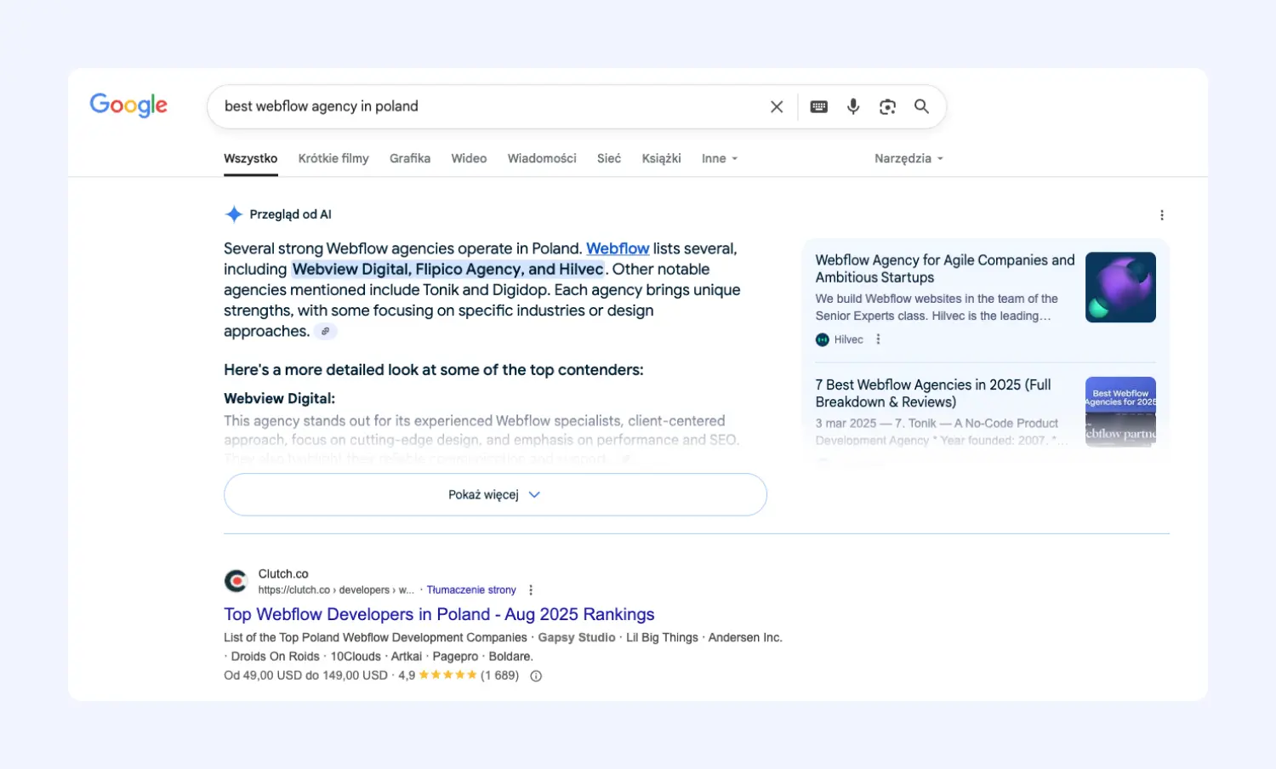This screenshot has width=1276, height=769.
Task: Switch to Grafika tab
Action: click(x=410, y=158)
